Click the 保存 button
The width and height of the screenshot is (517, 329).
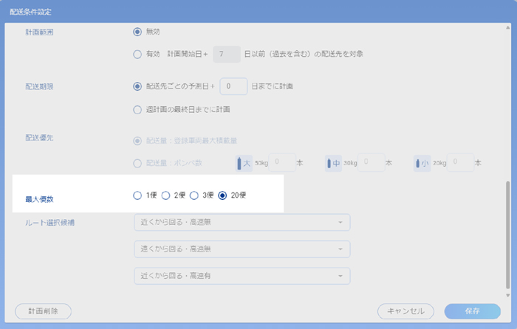(x=473, y=311)
